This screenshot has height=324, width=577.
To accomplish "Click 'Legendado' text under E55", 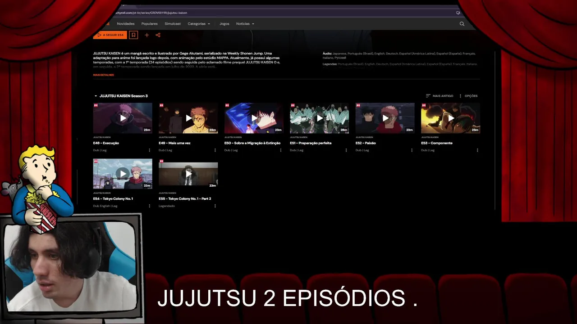I will (167, 206).
